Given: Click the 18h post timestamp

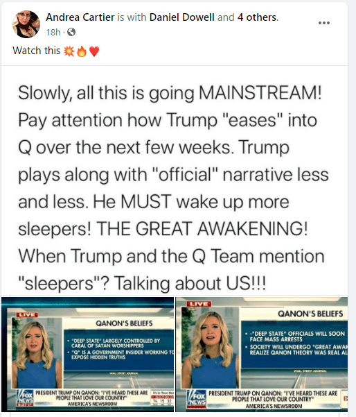Looking at the screenshot, I should coord(53,32).
